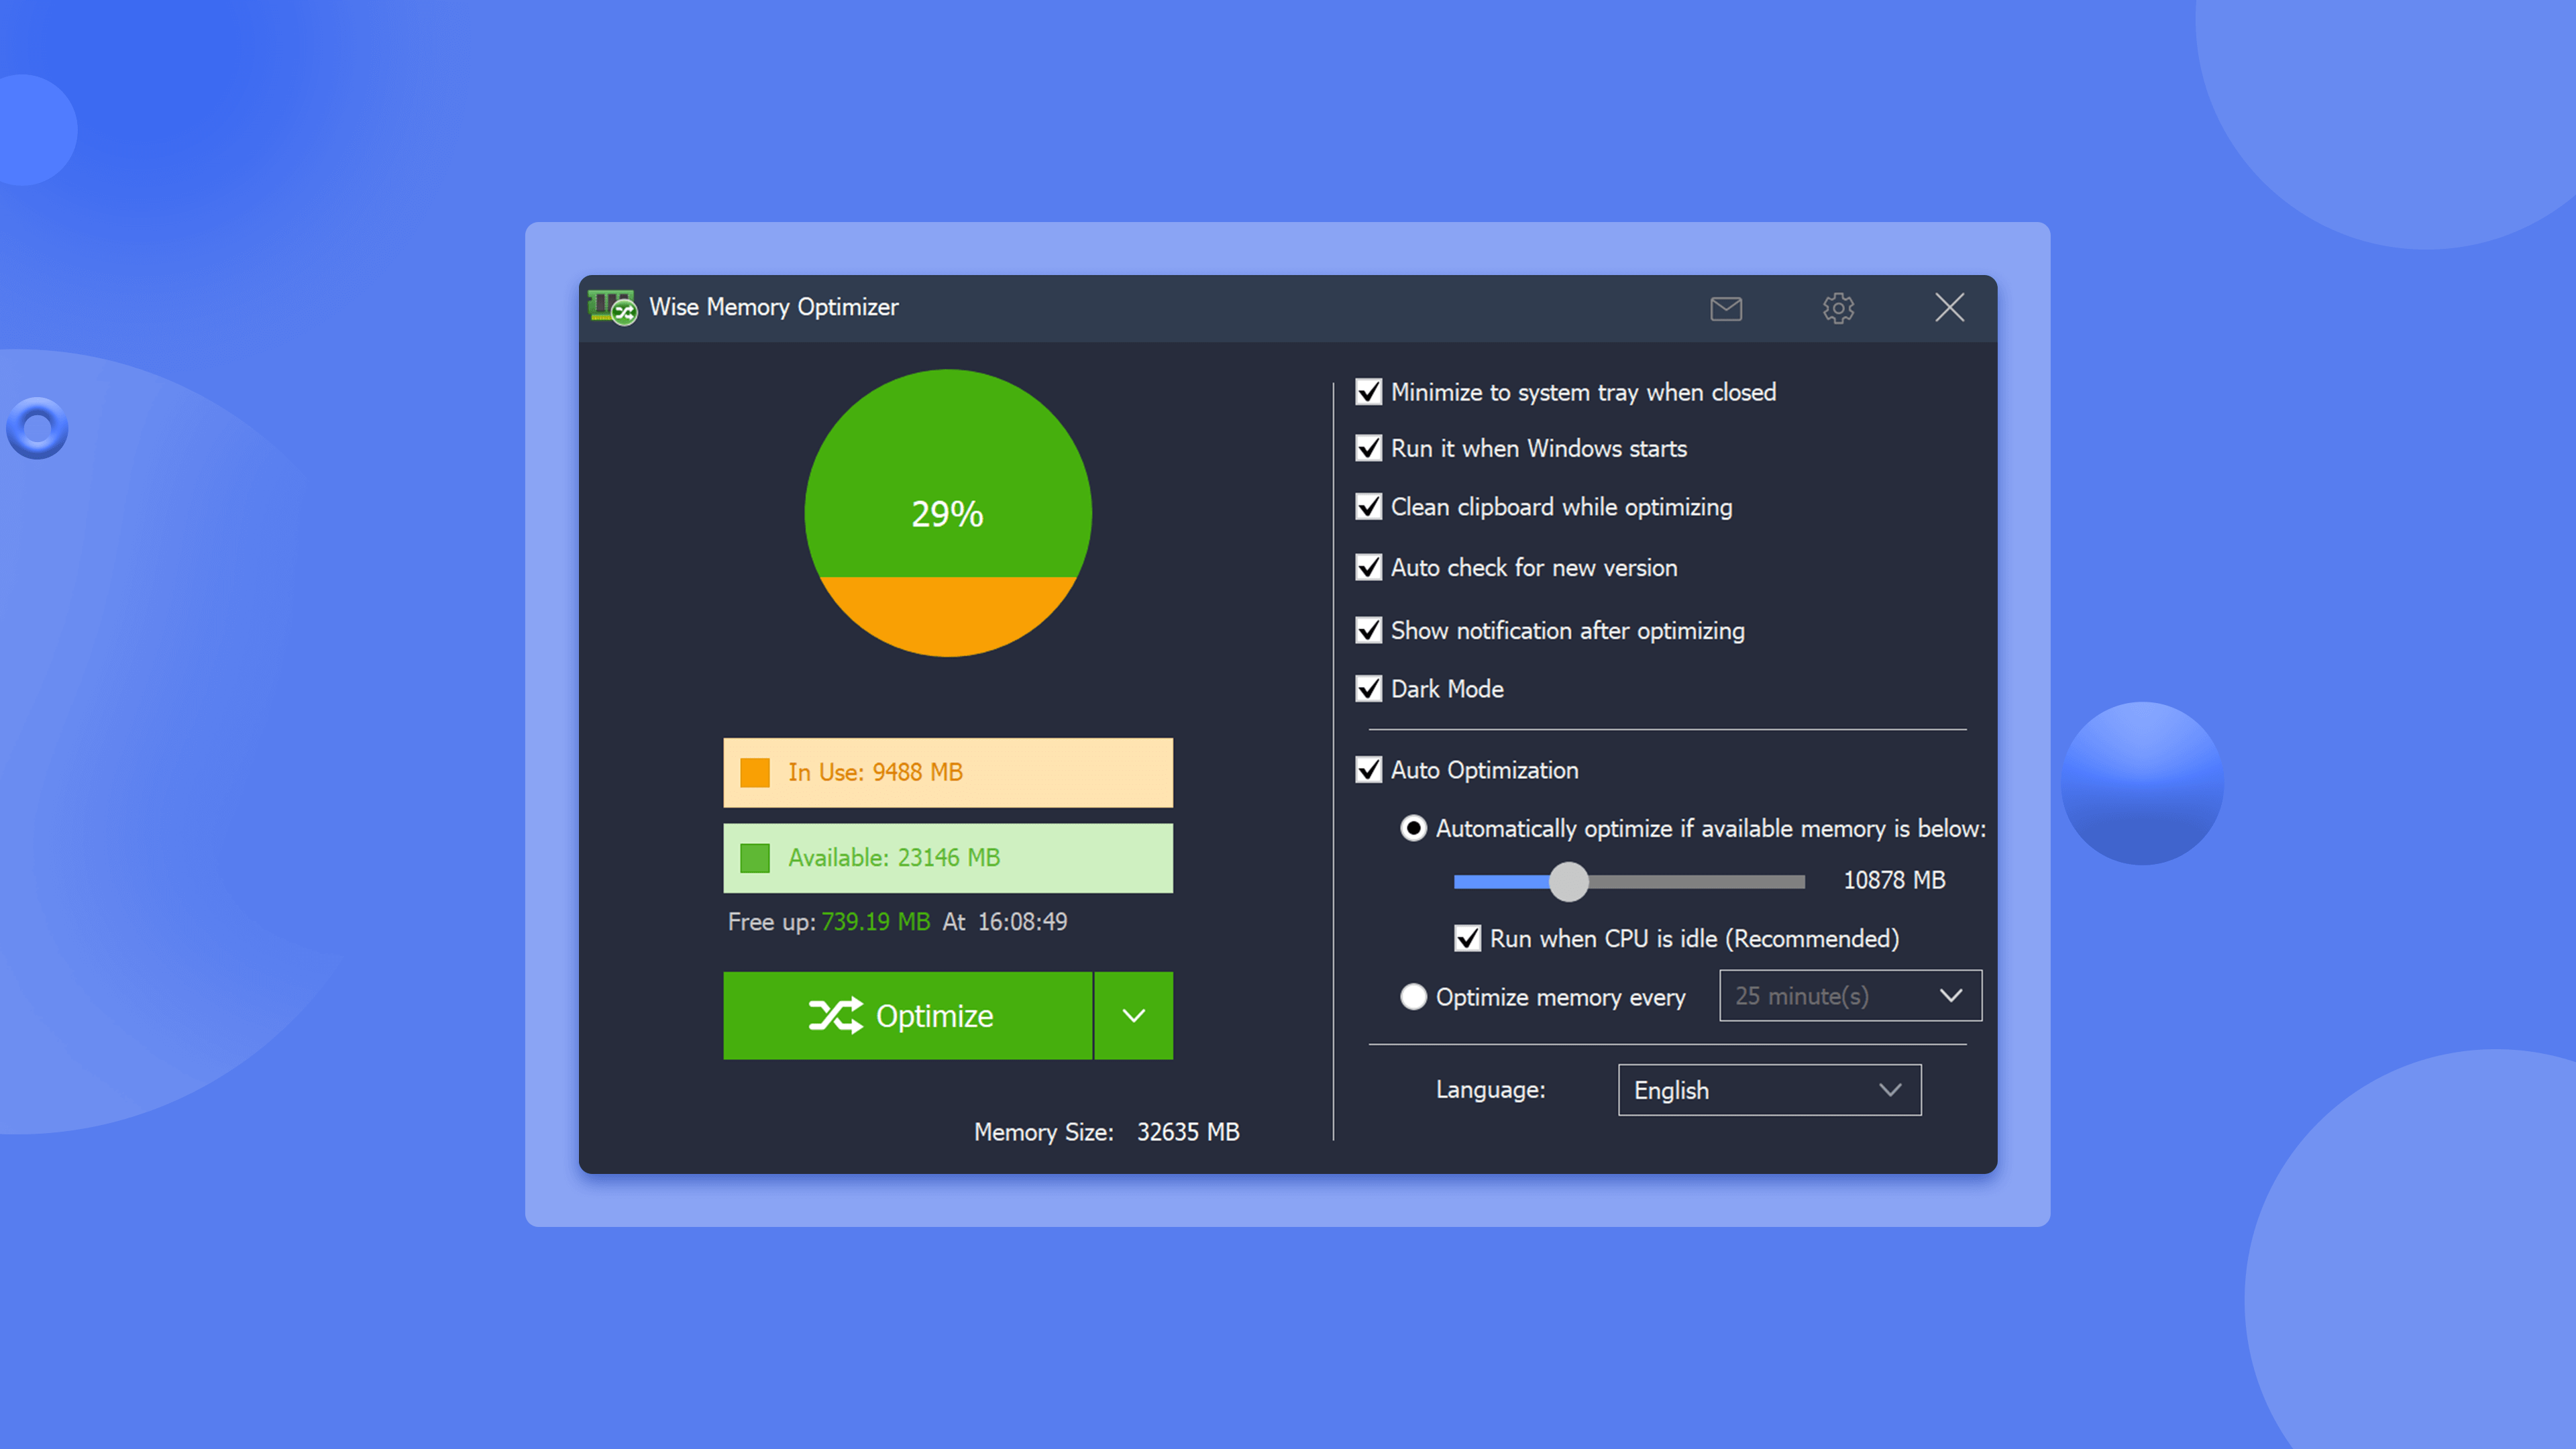Open the Language dropdown showing English
The image size is (2576, 1449).
[1769, 1090]
